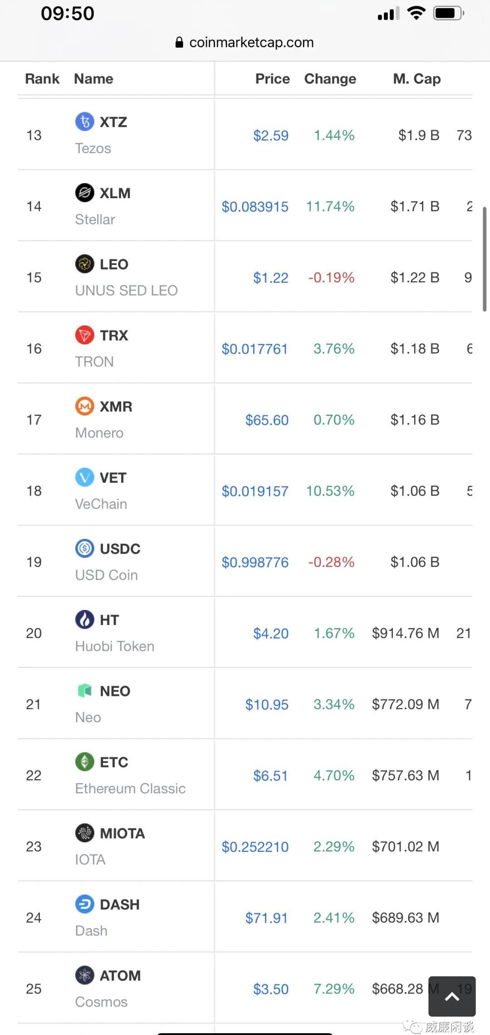Sort the table by Rank column

pyautogui.click(x=42, y=79)
